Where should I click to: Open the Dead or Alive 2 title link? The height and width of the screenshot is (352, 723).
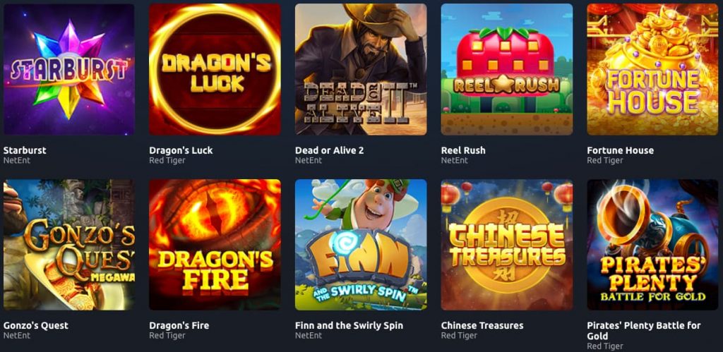[328, 150]
